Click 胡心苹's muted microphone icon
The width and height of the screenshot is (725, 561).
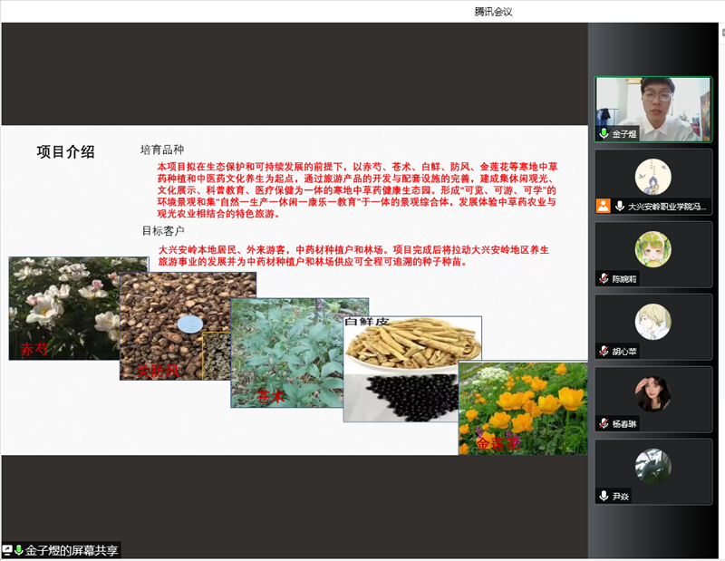click(604, 351)
